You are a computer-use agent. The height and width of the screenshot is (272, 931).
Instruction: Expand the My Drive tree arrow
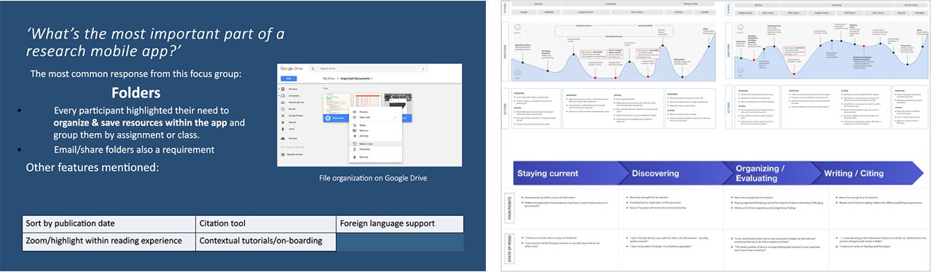pos(279,89)
